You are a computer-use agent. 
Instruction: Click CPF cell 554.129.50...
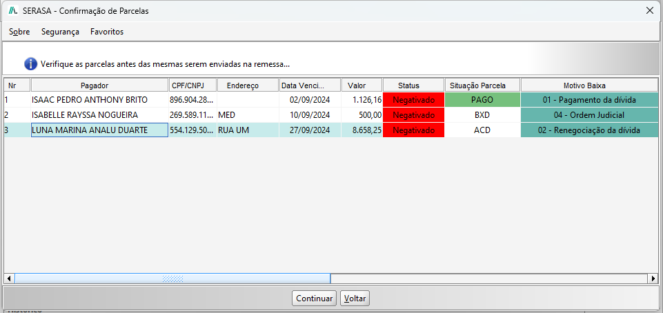[x=192, y=130]
